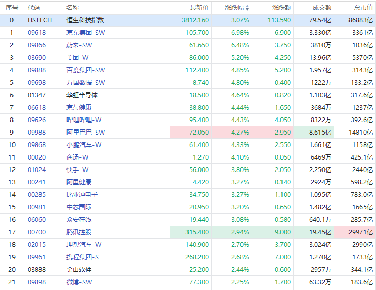Viewport: 376px width, 290px height.
Task: Open stock code link 09618
Action: point(36,33)
